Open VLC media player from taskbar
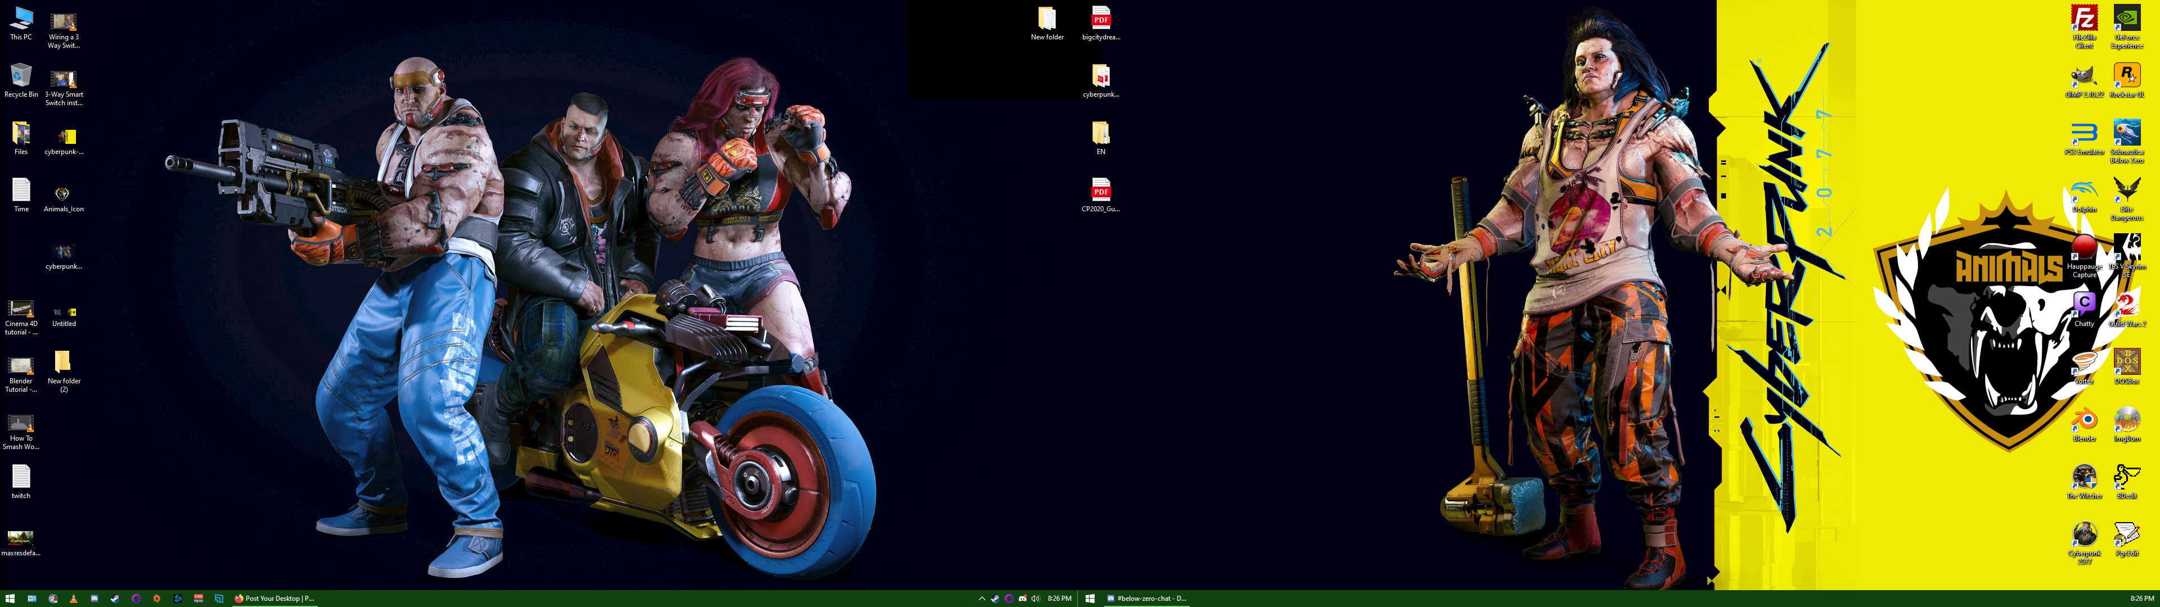This screenshot has height=607, width=2160. pos(73,599)
